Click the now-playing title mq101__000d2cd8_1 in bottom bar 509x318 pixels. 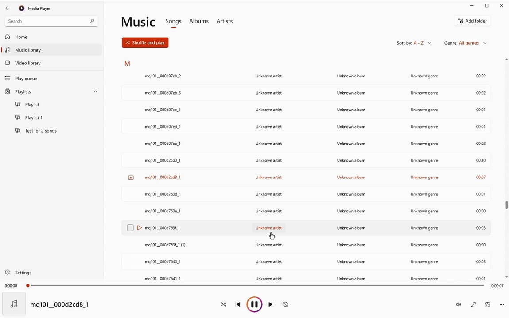point(59,304)
